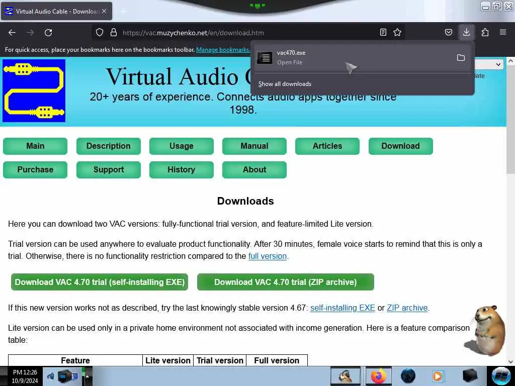Open the Start menu orb
This screenshot has height=386, width=515.
click(501, 376)
